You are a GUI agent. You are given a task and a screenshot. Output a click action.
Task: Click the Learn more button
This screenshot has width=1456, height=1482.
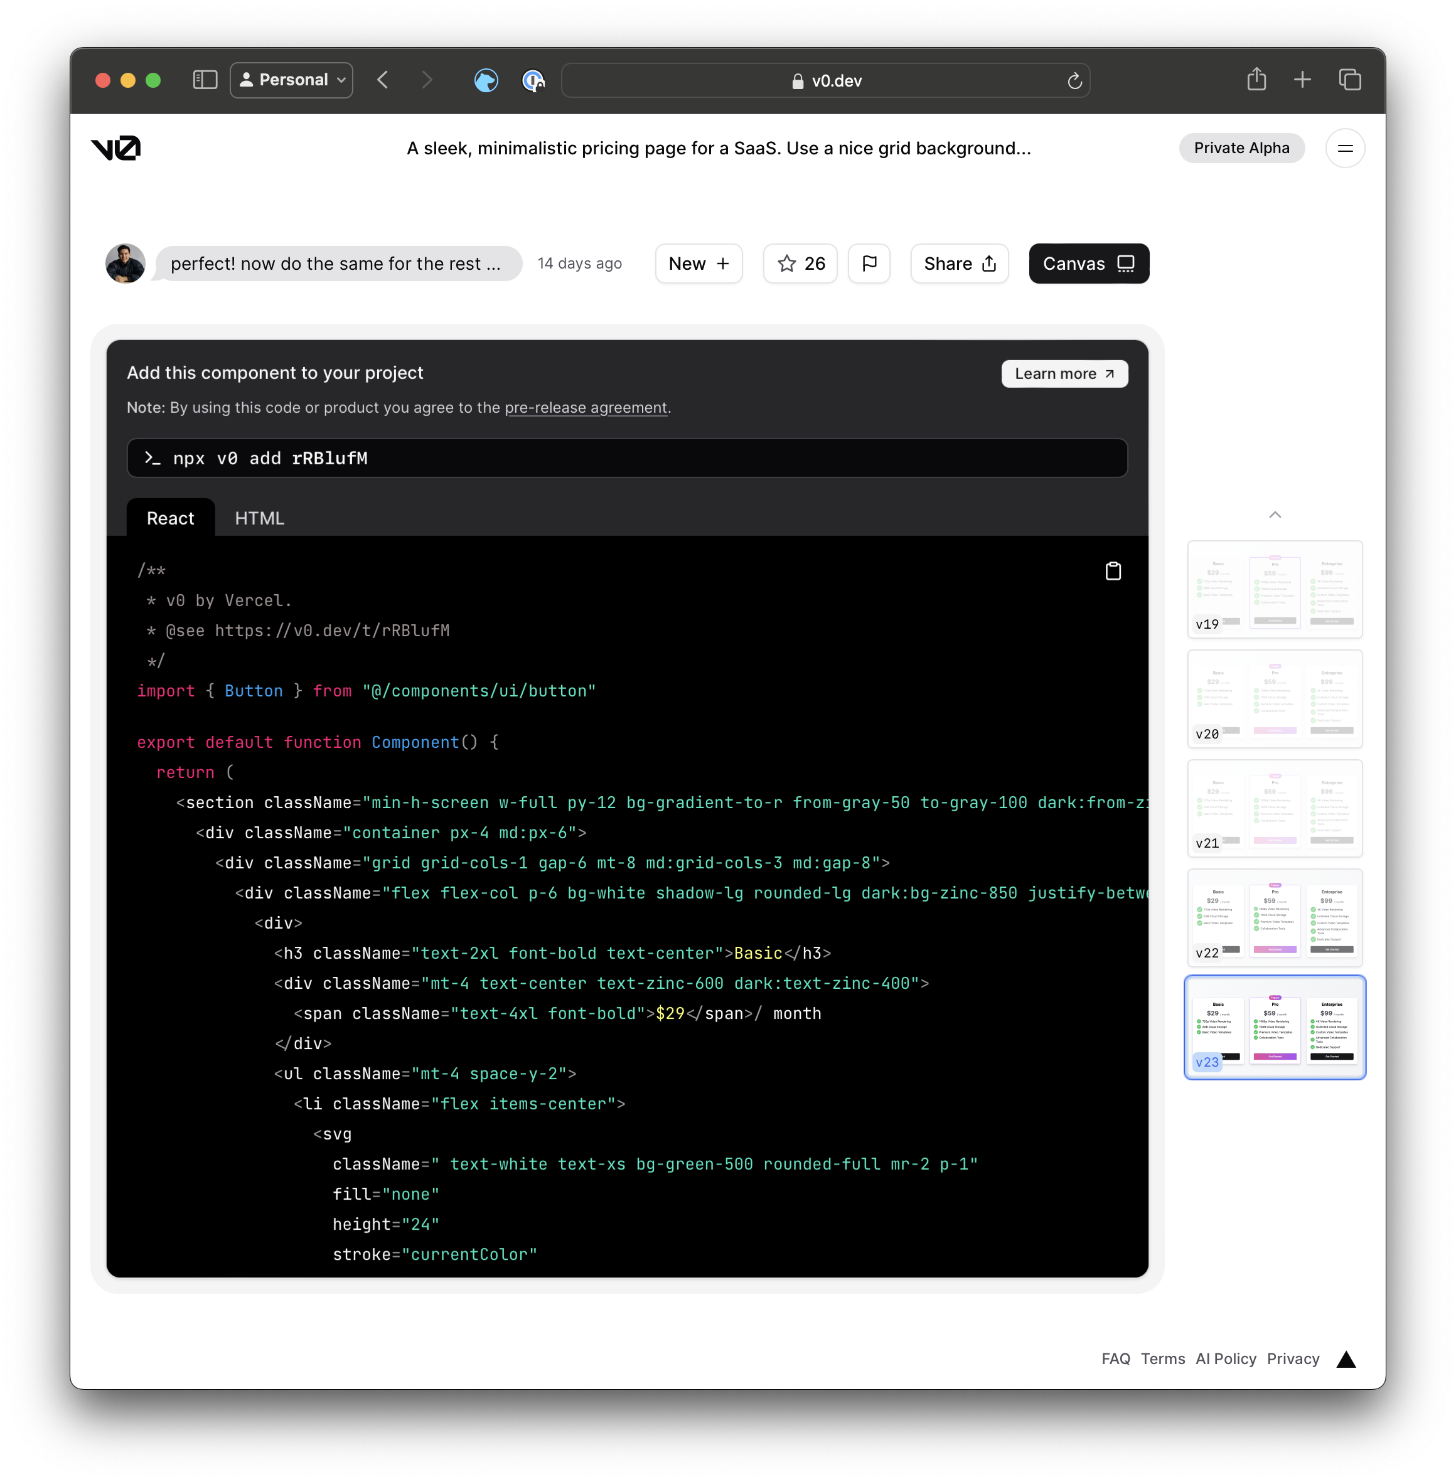tap(1064, 374)
